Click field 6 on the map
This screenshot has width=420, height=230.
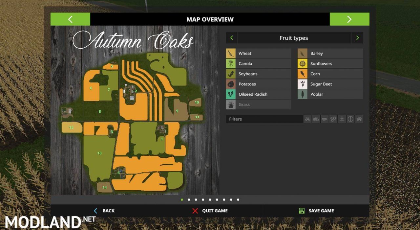pos(91,88)
